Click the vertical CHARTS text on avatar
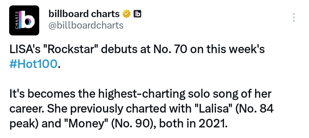 pos(17,21)
